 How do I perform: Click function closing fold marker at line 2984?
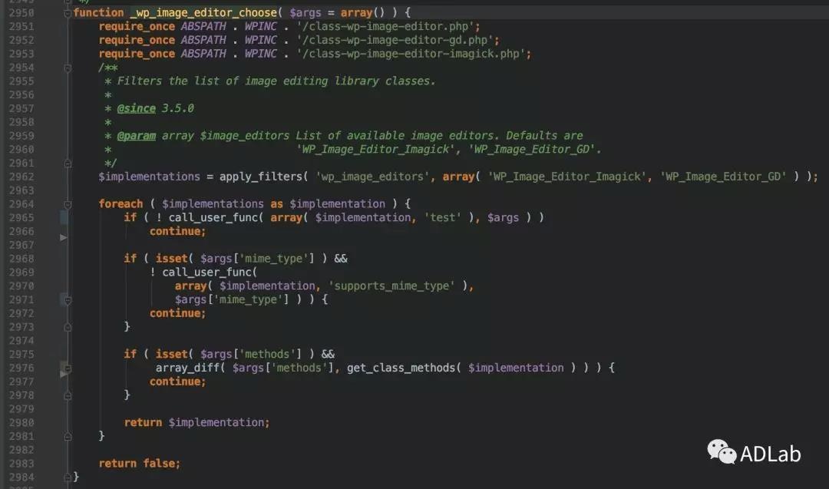click(x=68, y=477)
